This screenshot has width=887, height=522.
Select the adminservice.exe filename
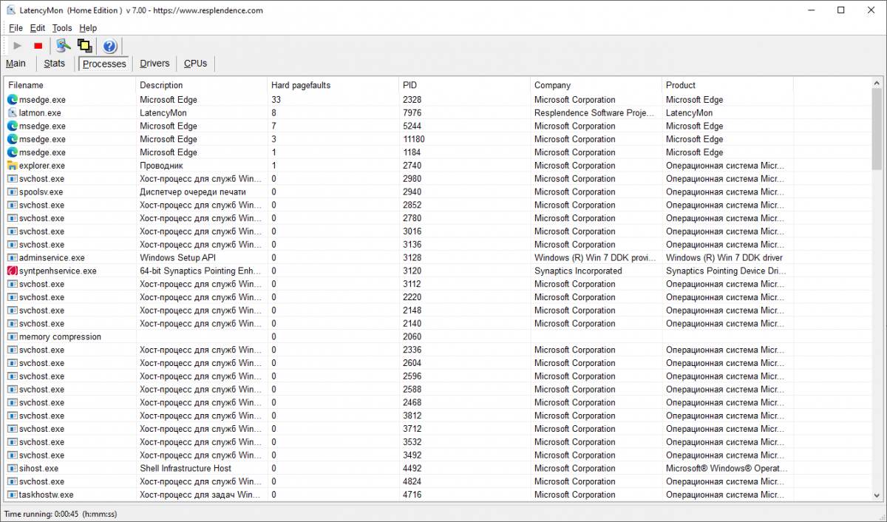click(52, 257)
